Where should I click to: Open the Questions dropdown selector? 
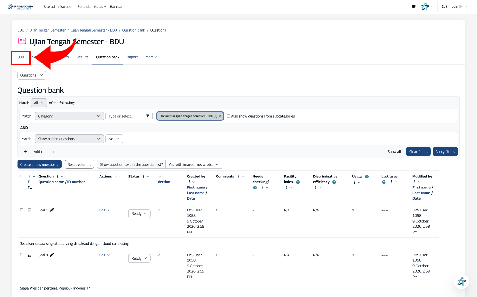click(32, 75)
